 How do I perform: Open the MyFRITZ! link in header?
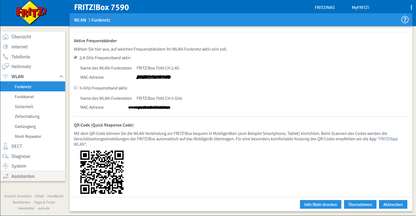click(x=360, y=8)
